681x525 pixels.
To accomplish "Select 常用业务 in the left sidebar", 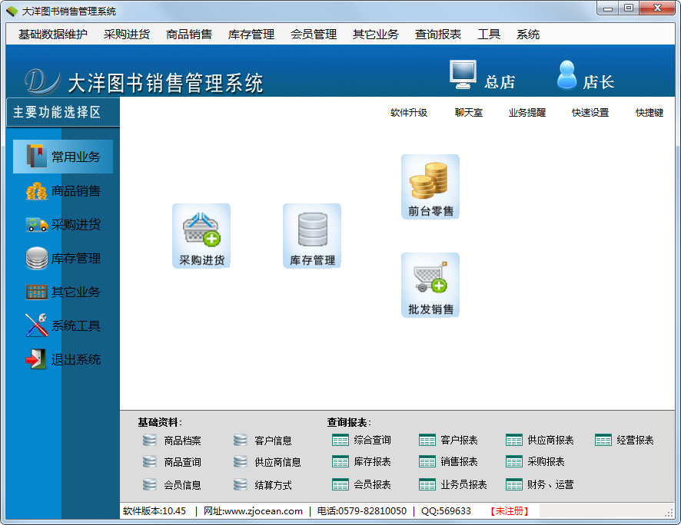I will [63, 157].
